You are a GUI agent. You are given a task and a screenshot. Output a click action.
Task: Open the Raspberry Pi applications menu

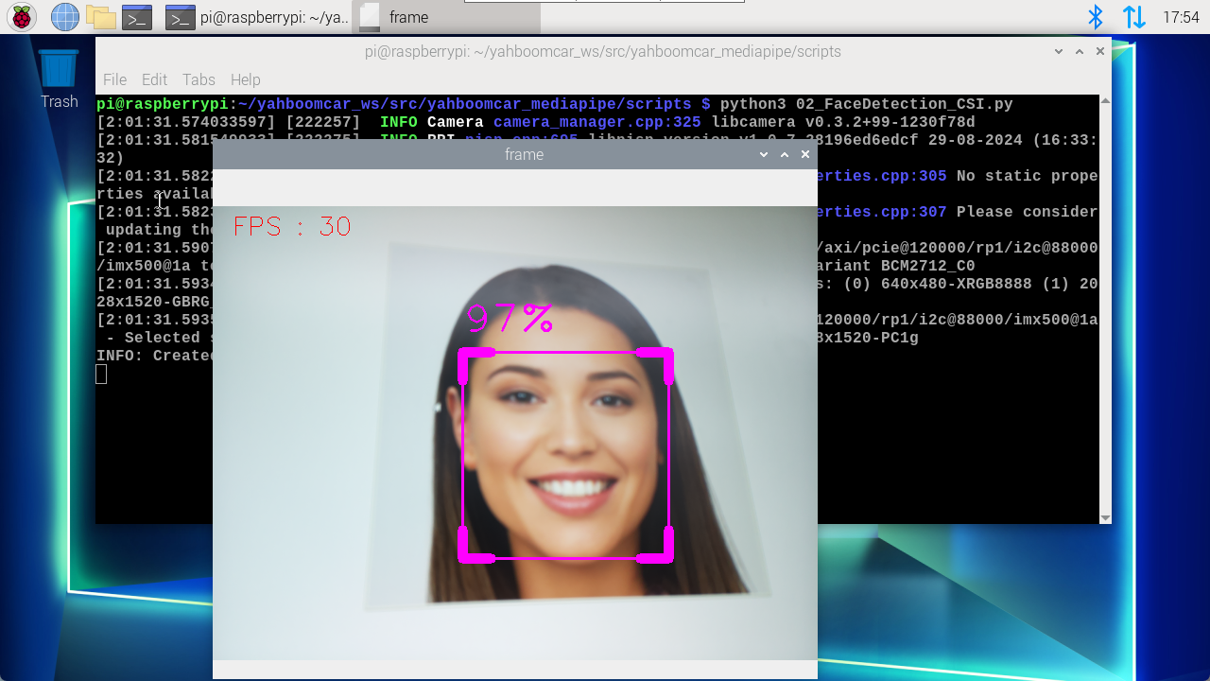pos(21,17)
